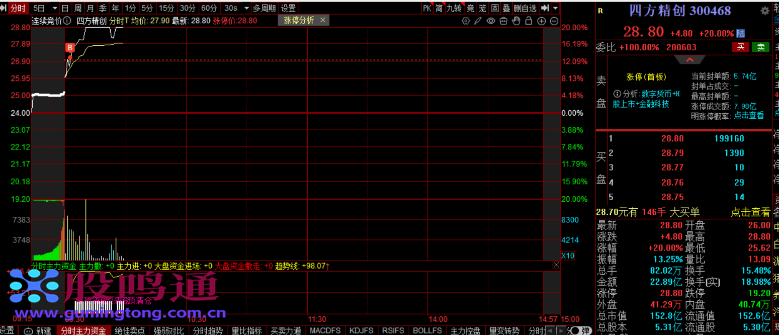The height and width of the screenshot is (335, 779).
Task: Toggle the eye visibility icon
Action: click(491, 21)
